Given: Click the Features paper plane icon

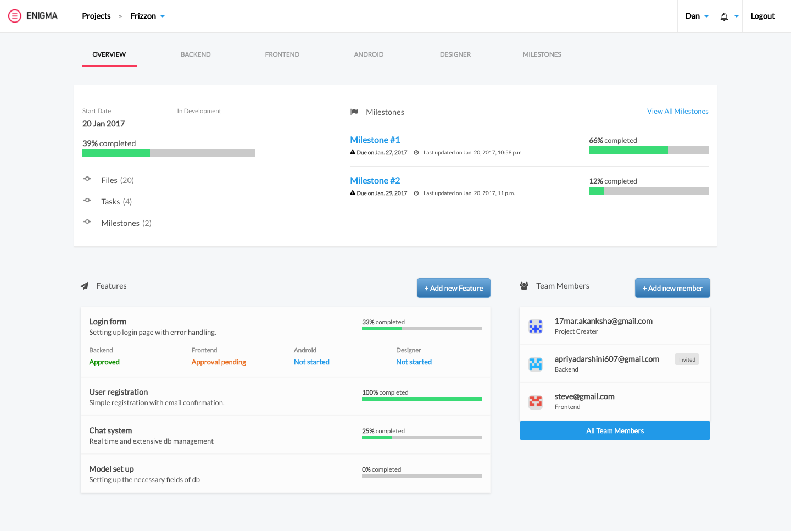Looking at the screenshot, I should [x=85, y=286].
